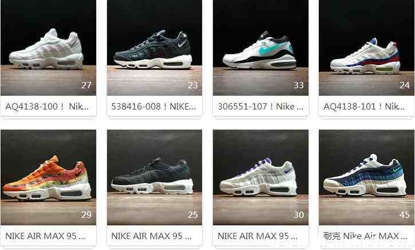The width and height of the screenshot is (415, 250).
Task: Open the white AQ4138-100 sneaker photo
Action: [48, 48]
